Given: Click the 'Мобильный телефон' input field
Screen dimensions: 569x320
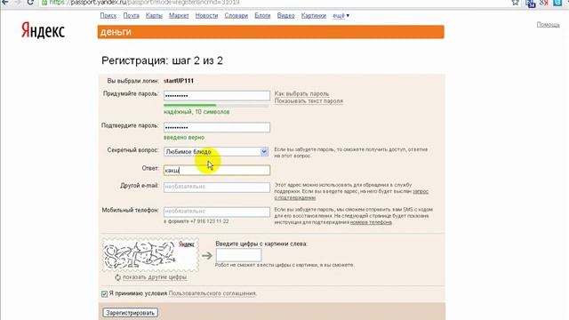Looking at the screenshot, I should [x=217, y=212].
